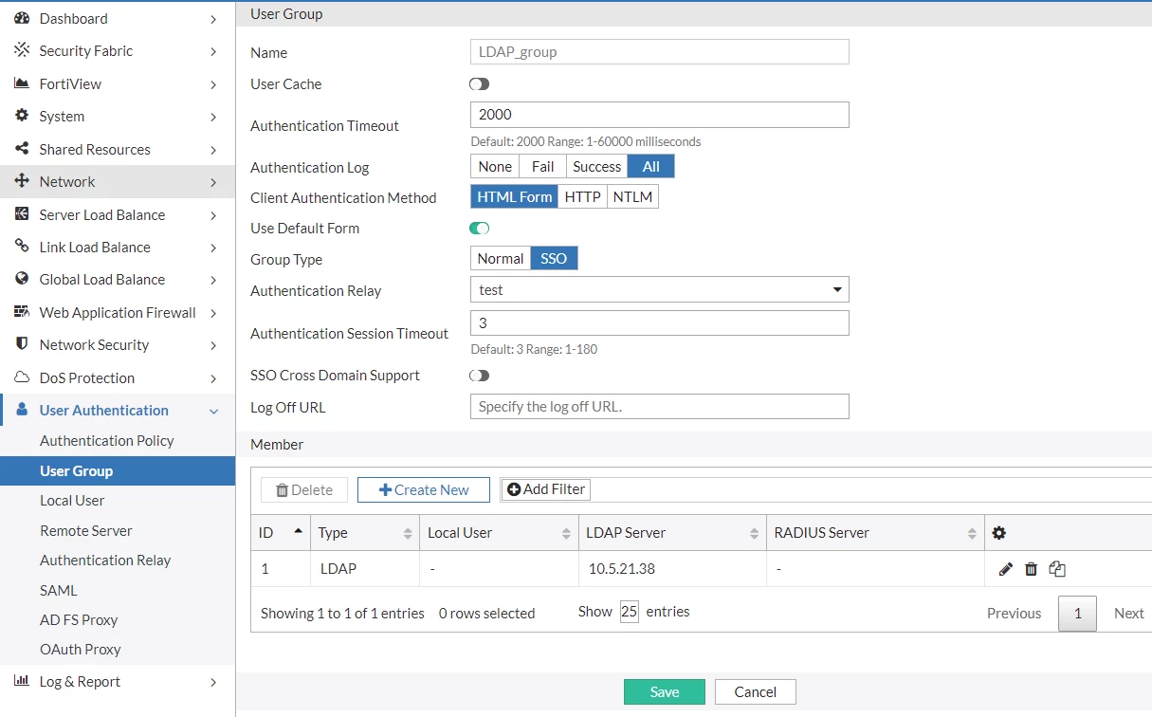Click the Global Load Balance globe icon
The image size is (1152, 717).
point(22,279)
